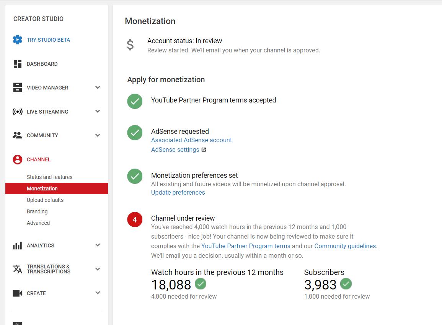The height and width of the screenshot is (325, 442).
Task: Click checkmark next to Partner Program terms accepted
Action: 135,101
